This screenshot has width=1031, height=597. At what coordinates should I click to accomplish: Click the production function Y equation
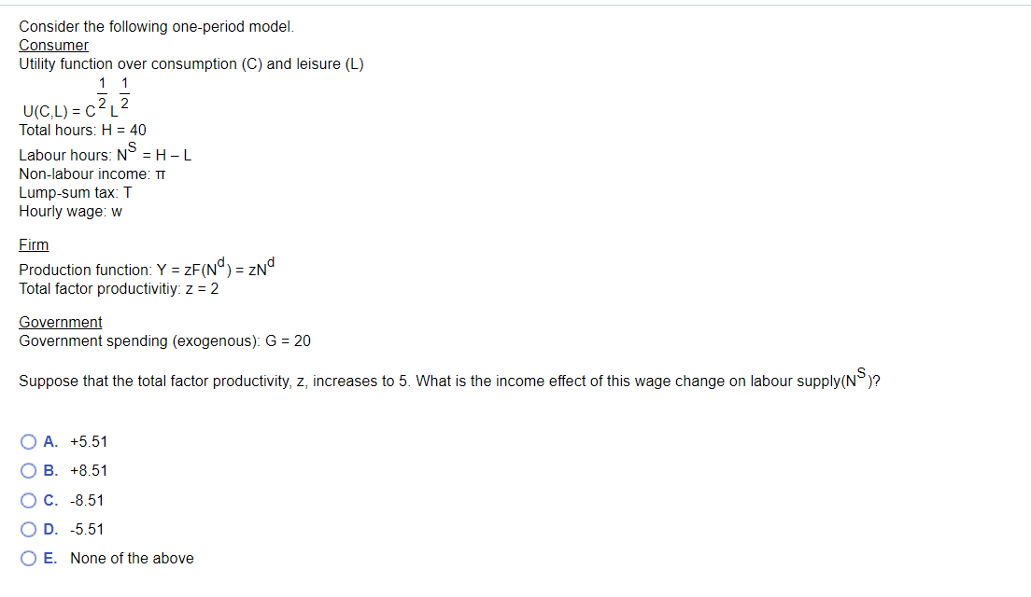(x=145, y=268)
